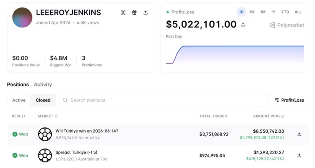Viewport: 315px width, 168px height.
Task: Open the Profit/Loss sort dropdown
Action: [x=290, y=100]
